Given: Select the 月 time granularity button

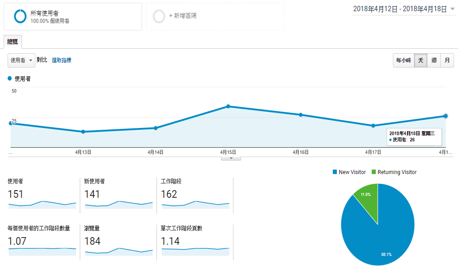Looking at the screenshot, I should [x=447, y=60].
